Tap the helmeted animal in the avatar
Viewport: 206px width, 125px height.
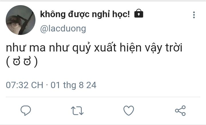[14, 24]
